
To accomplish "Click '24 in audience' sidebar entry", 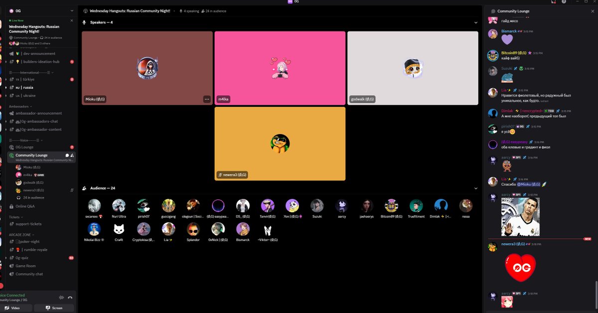I will (45, 197).
